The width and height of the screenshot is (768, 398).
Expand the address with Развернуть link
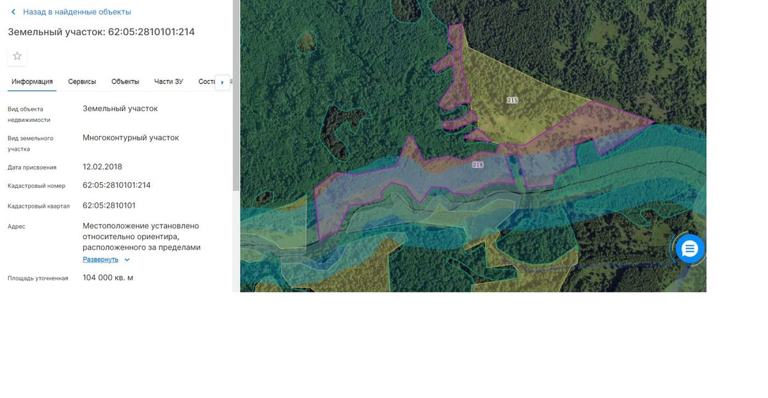[x=100, y=259]
